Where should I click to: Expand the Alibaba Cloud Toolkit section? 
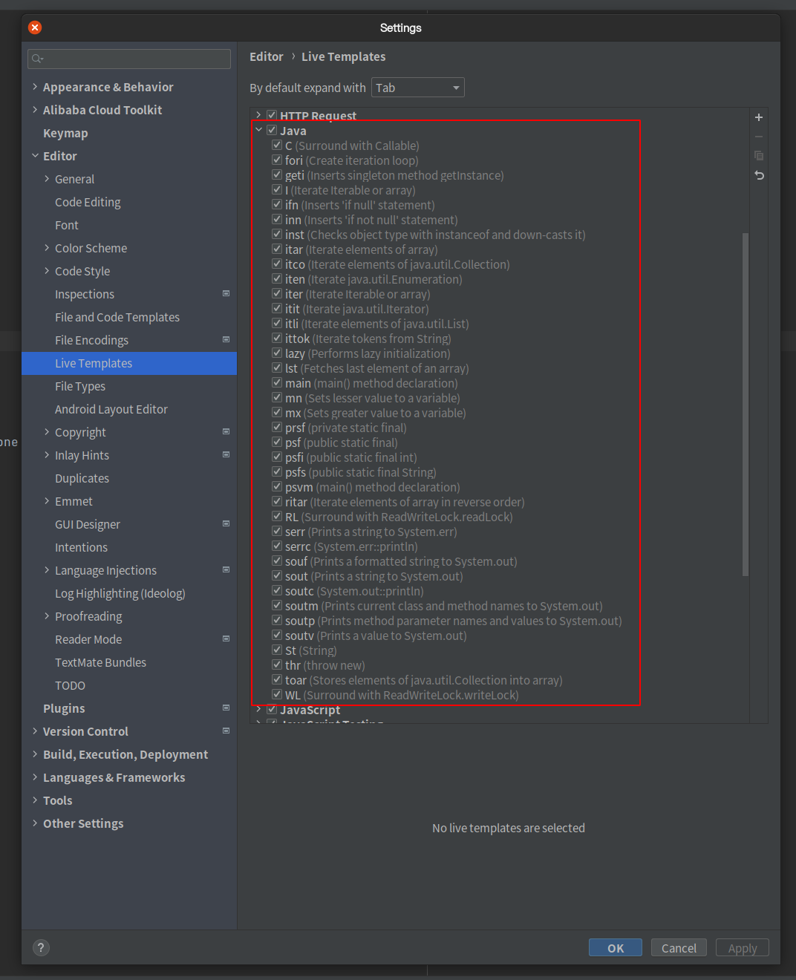35,110
